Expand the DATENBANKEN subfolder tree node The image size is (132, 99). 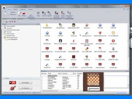5,40
